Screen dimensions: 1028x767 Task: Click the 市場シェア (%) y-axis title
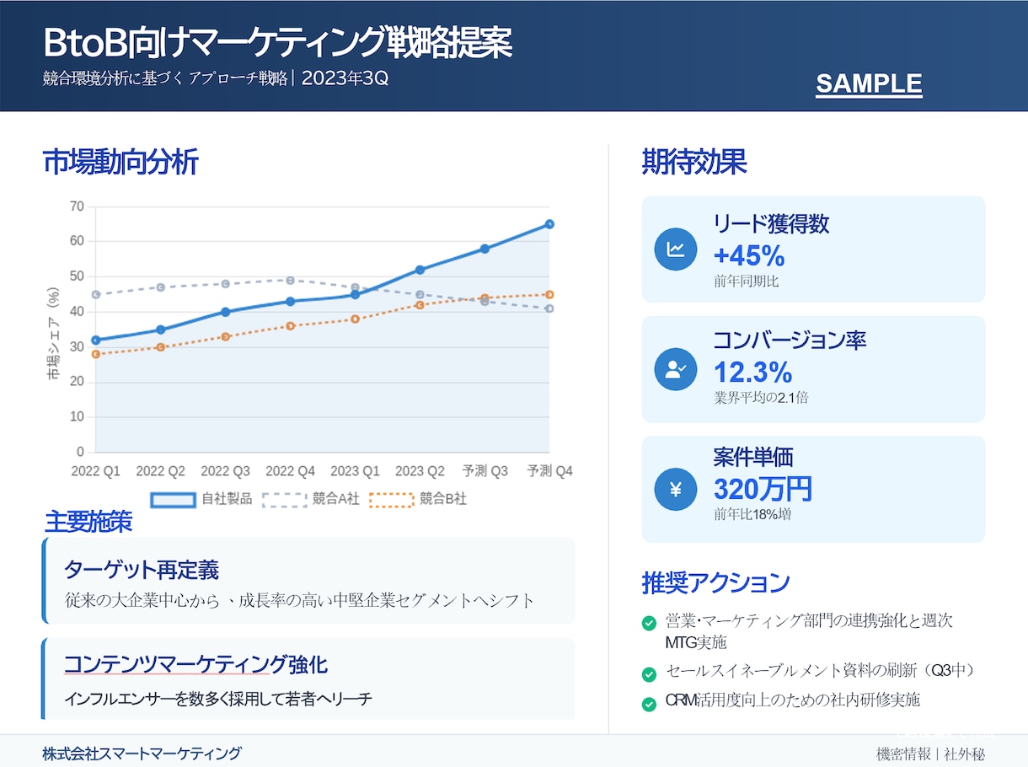[x=54, y=333]
